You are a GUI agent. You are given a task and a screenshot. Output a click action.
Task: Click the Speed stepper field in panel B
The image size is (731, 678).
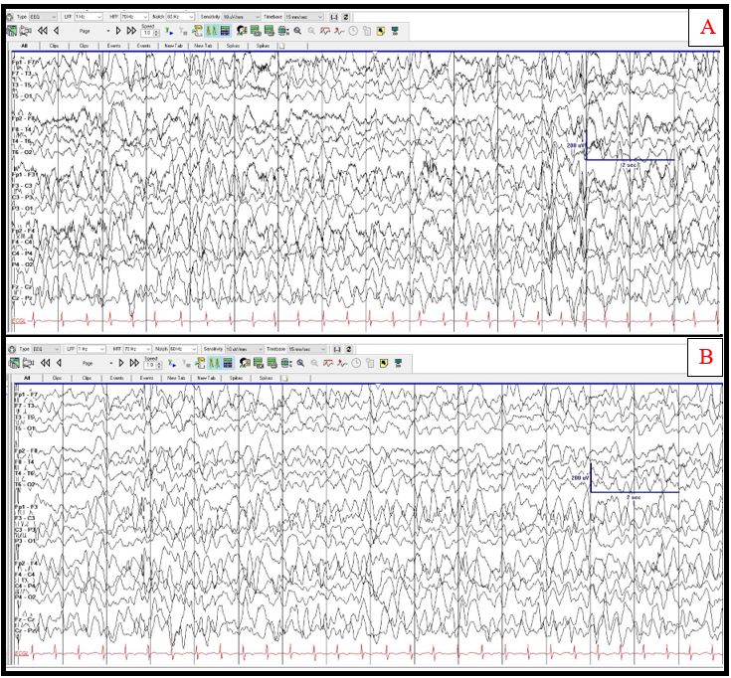(x=151, y=365)
